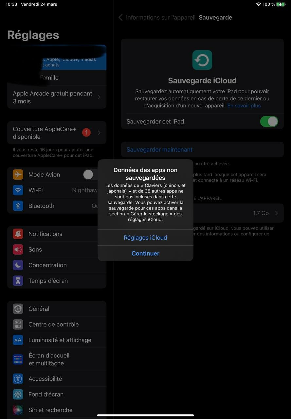Expand the 1,7 Go backup row chevron
Screen dimensions: 291x419
277,213
